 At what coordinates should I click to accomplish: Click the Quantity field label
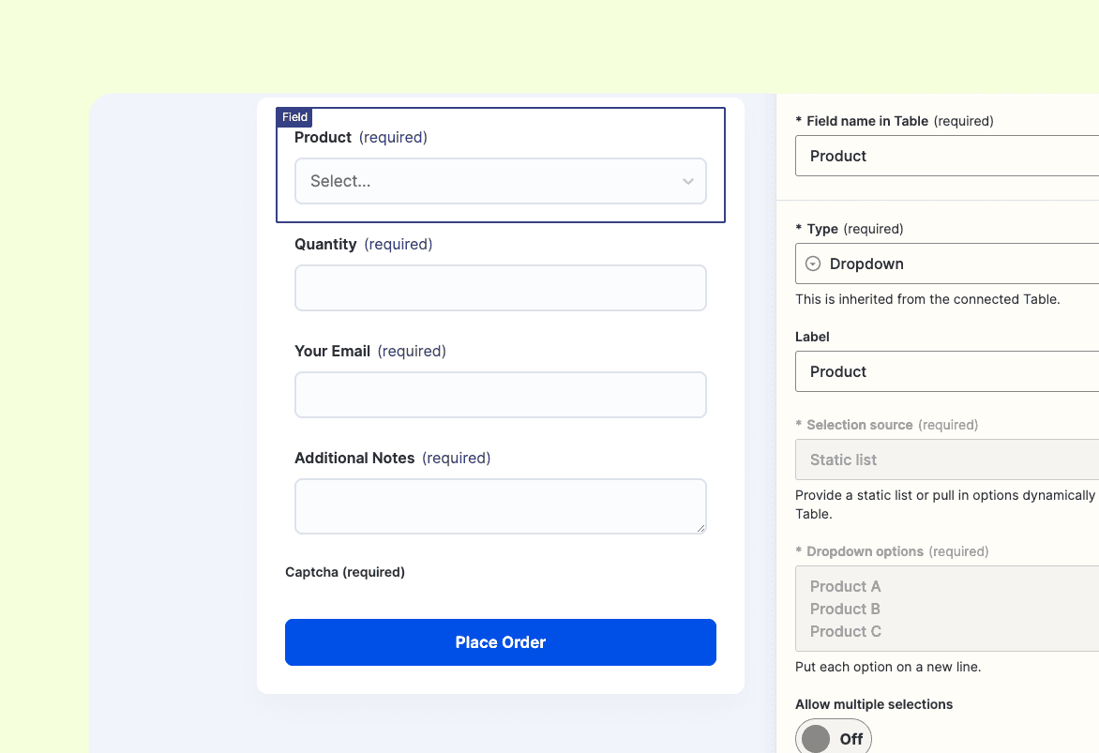pyautogui.click(x=325, y=245)
